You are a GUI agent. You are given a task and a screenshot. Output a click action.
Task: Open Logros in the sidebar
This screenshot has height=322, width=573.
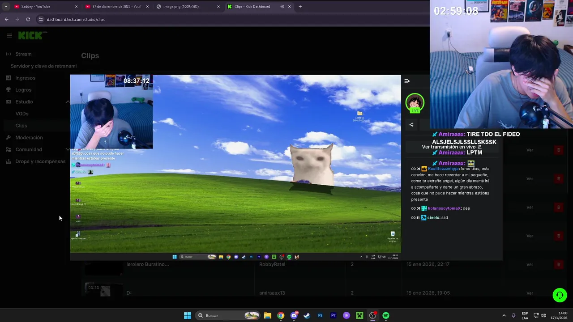coord(23,90)
